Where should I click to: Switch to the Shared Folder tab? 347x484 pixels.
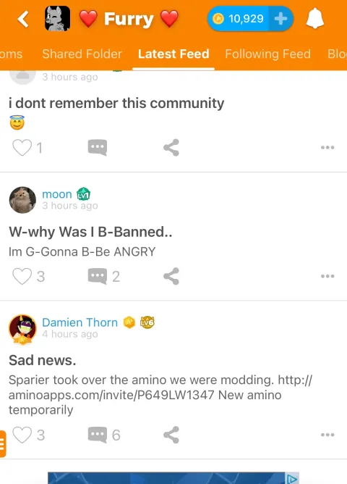point(82,54)
